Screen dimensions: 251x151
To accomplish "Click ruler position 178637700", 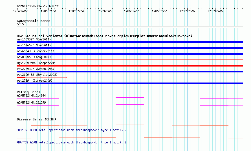I will coord(215,11).
